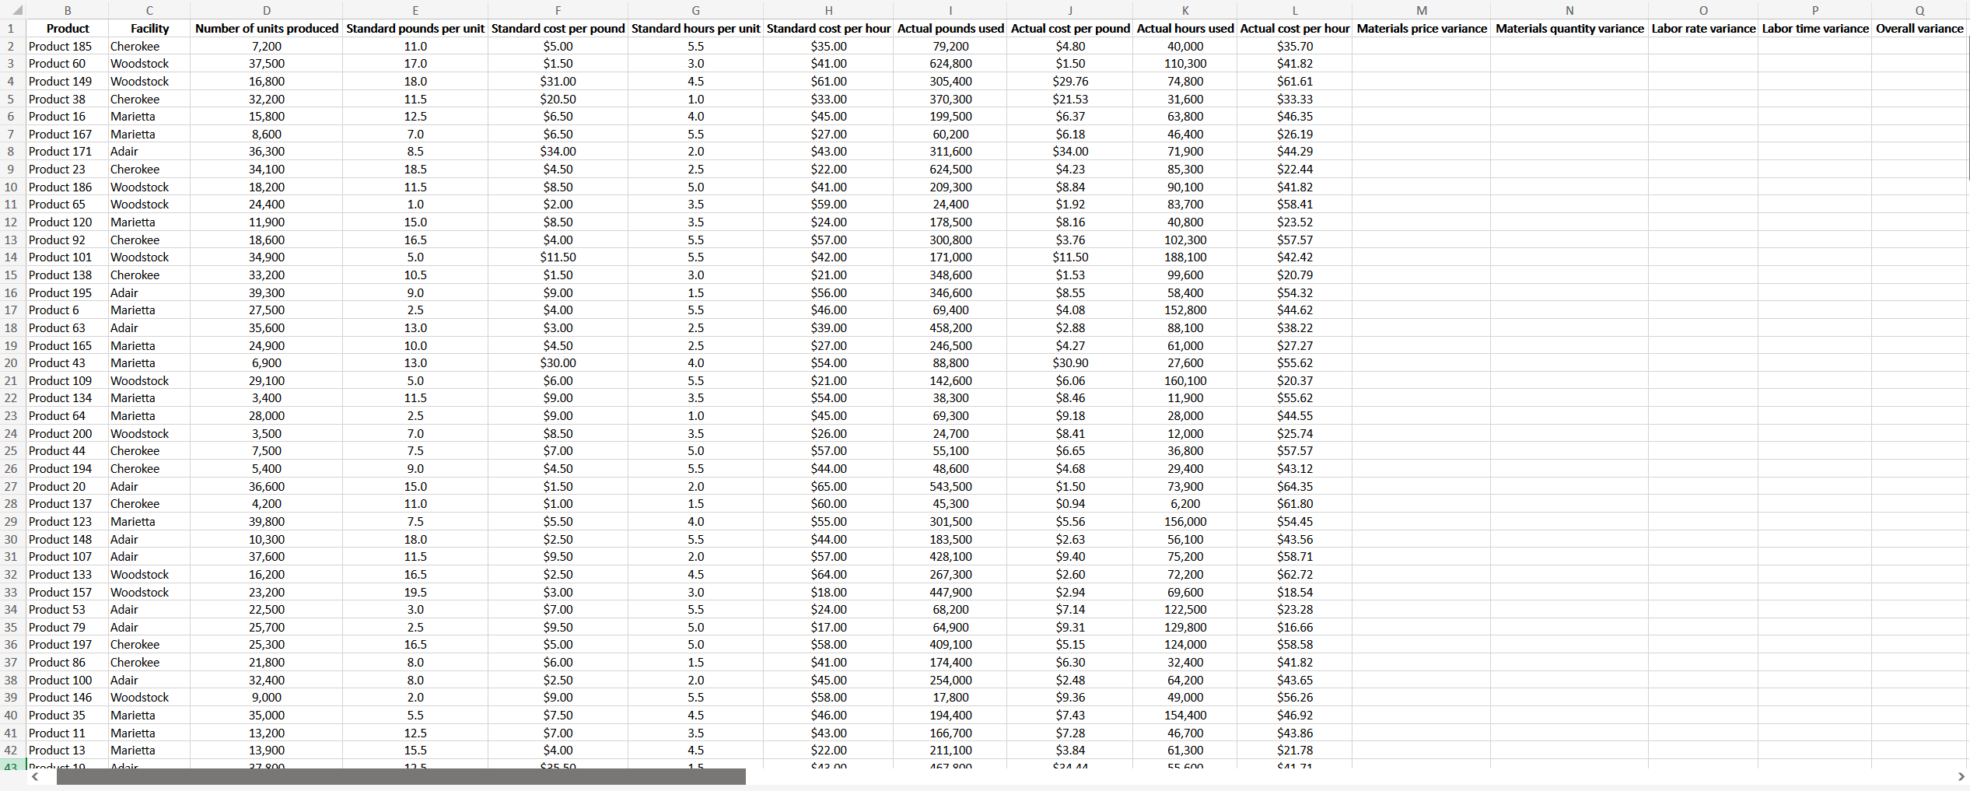Click the vertical scrollbar track on the right

coord(1965,389)
